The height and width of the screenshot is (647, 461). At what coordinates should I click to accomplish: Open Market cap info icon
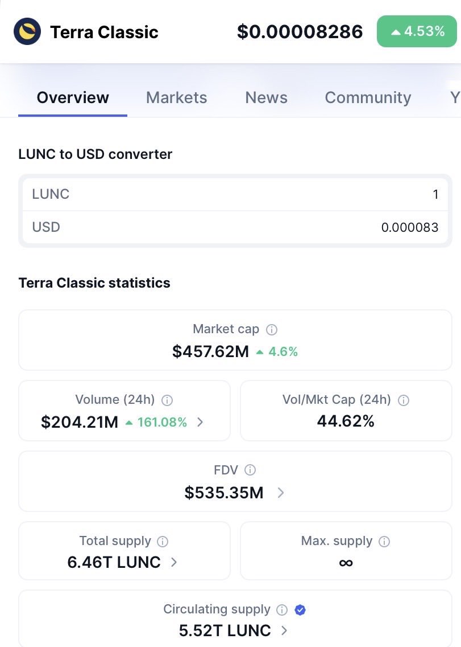coord(272,329)
